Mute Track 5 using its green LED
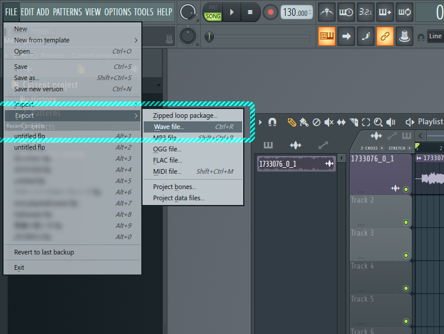Screen dimensions: 444x334 (x=406, y=321)
